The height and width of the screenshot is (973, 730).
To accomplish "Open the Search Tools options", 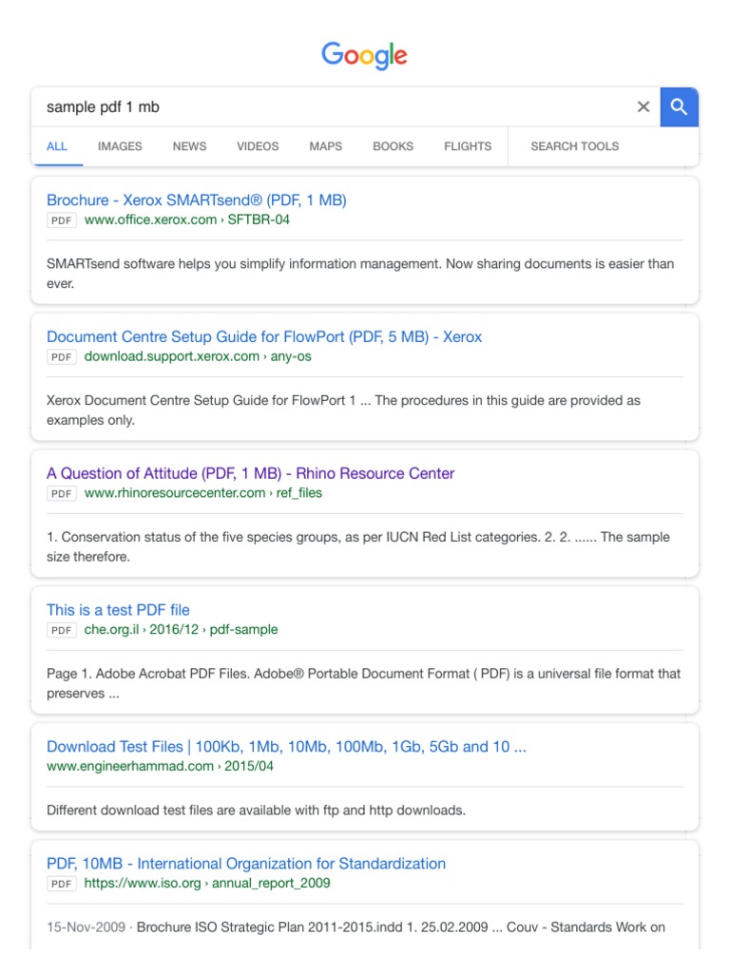I will [574, 146].
